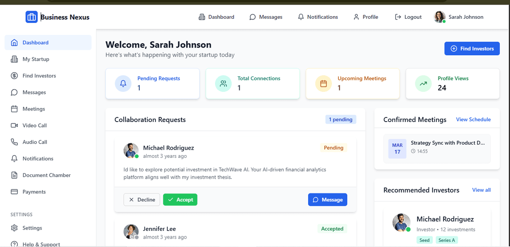The width and height of the screenshot is (510, 247).
Task: Select Dashboard in the left sidebar
Action: point(48,43)
